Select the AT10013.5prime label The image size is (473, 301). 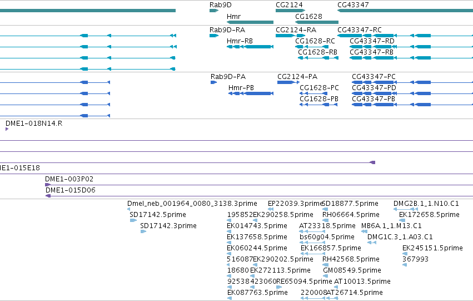click(x=362, y=282)
